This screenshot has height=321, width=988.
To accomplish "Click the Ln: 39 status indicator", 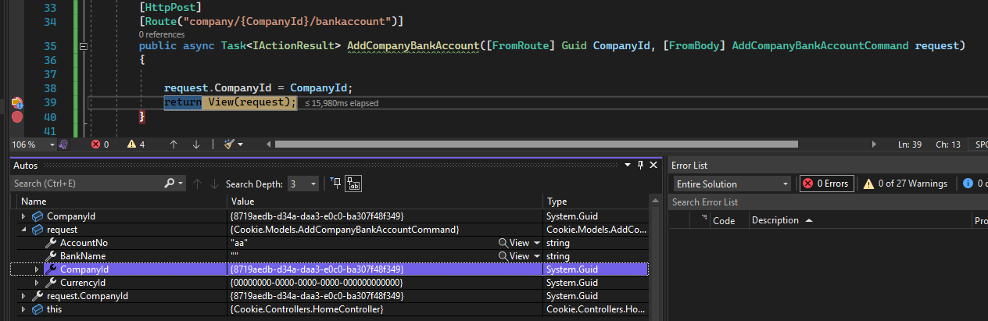I will click(x=911, y=144).
